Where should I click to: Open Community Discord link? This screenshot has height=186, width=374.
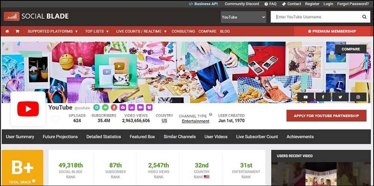242,4
